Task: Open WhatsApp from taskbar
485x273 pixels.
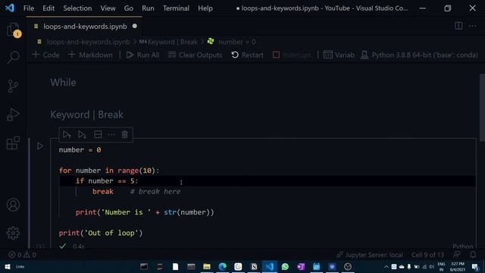Action: point(285,266)
